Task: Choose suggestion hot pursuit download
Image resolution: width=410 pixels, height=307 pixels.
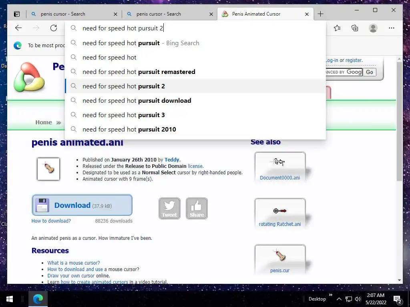Action: (x=195, y=100)
